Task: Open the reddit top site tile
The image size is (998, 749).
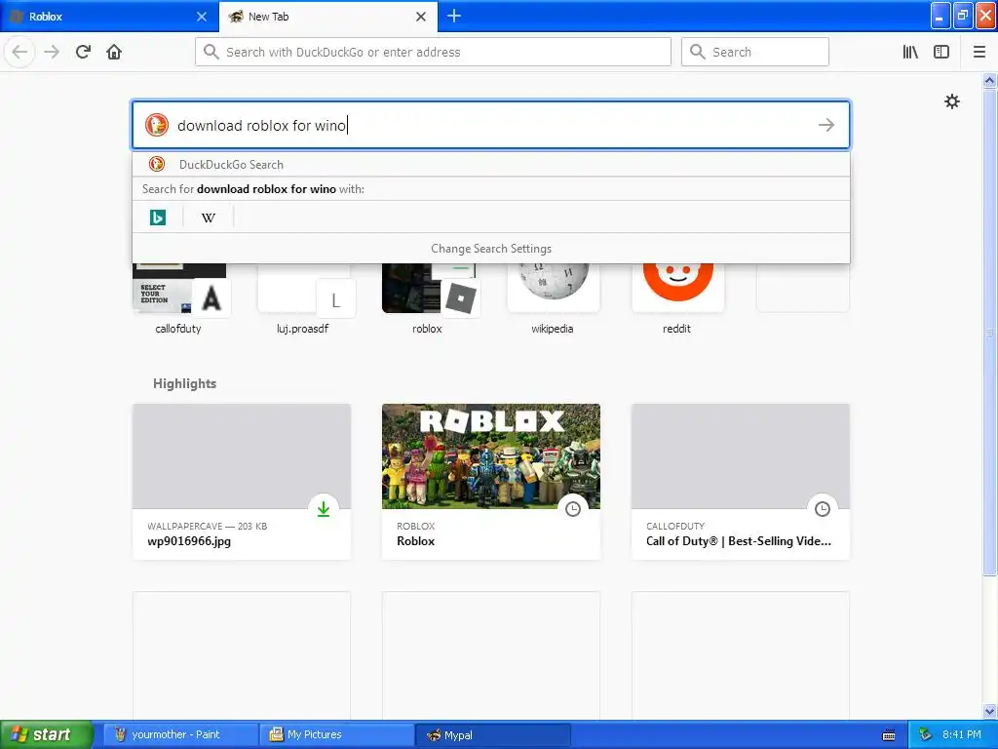Action: coord(677,298)
